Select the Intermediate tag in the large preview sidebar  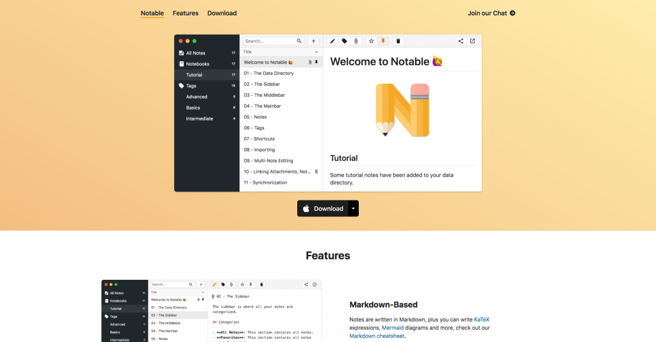[x=207, y=118]
